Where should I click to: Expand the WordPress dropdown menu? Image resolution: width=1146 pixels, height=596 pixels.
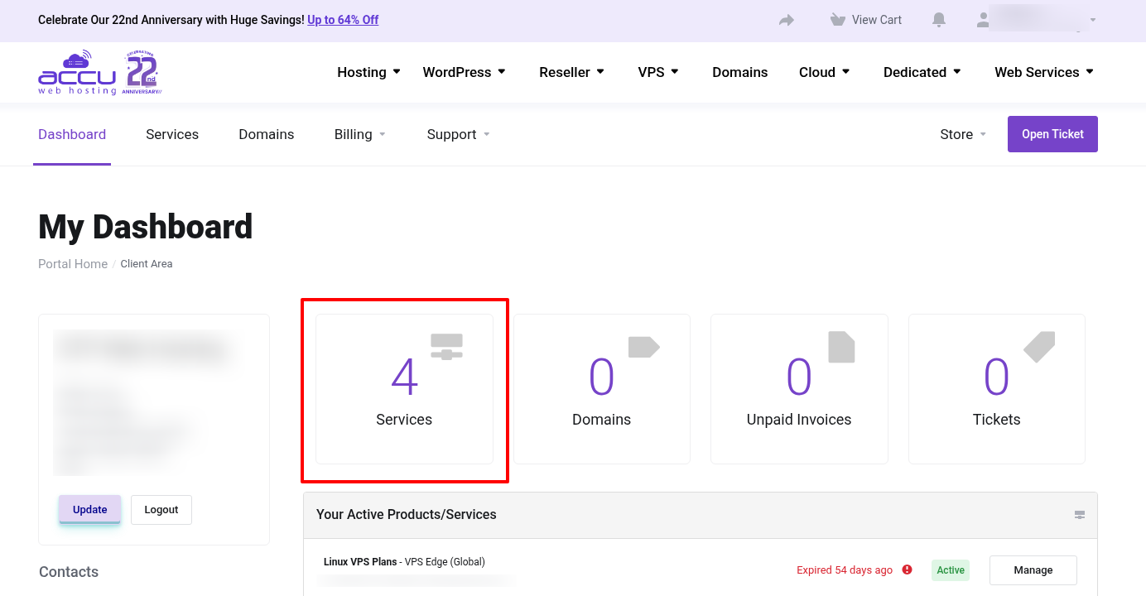[x=464, y=72]
